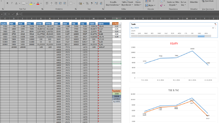The height and width of the screenshot is (123, 219).
Task: Clear the Tarih timeline filter
Action: 215,24
